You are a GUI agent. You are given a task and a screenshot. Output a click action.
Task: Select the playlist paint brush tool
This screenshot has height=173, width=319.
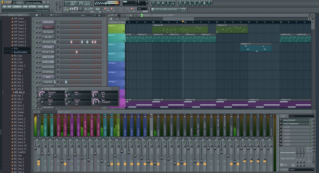pos(119,15)
